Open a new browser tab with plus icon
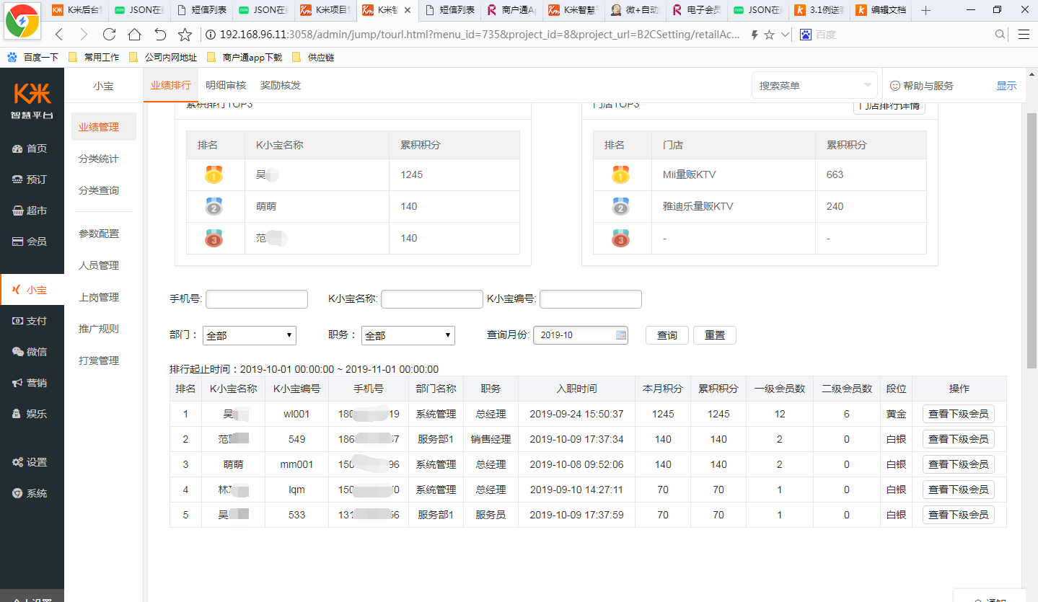 (x=926, y=10)
